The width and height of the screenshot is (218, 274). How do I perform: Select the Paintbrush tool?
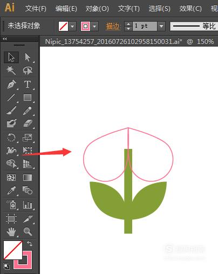(x=11, y=110)
